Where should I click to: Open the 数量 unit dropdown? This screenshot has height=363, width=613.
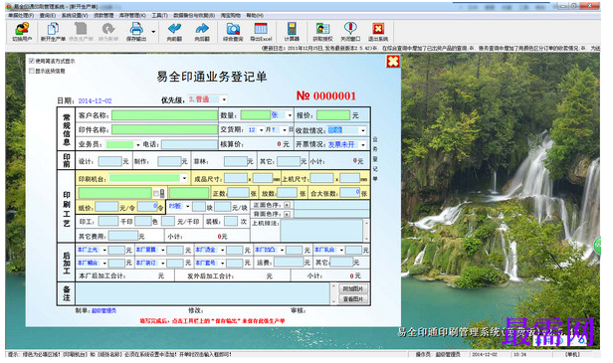coord(290,115)
